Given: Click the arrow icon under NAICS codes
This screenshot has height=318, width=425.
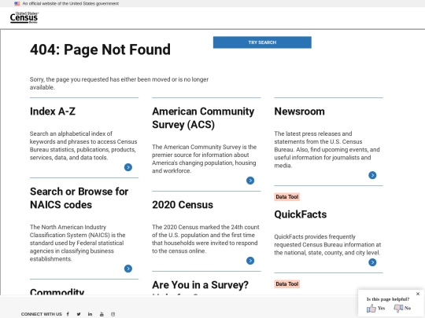Looking at the screenshot, I should [x=128, y=269].
